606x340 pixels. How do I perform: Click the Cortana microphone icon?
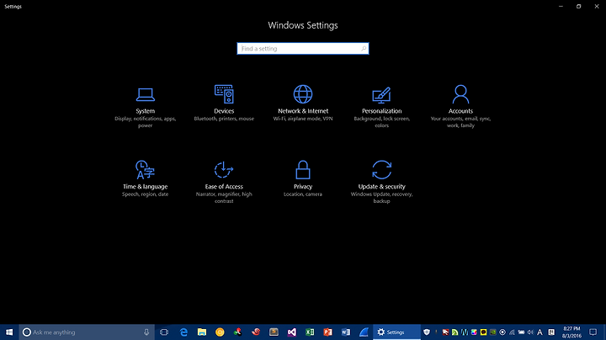point(146,332)
